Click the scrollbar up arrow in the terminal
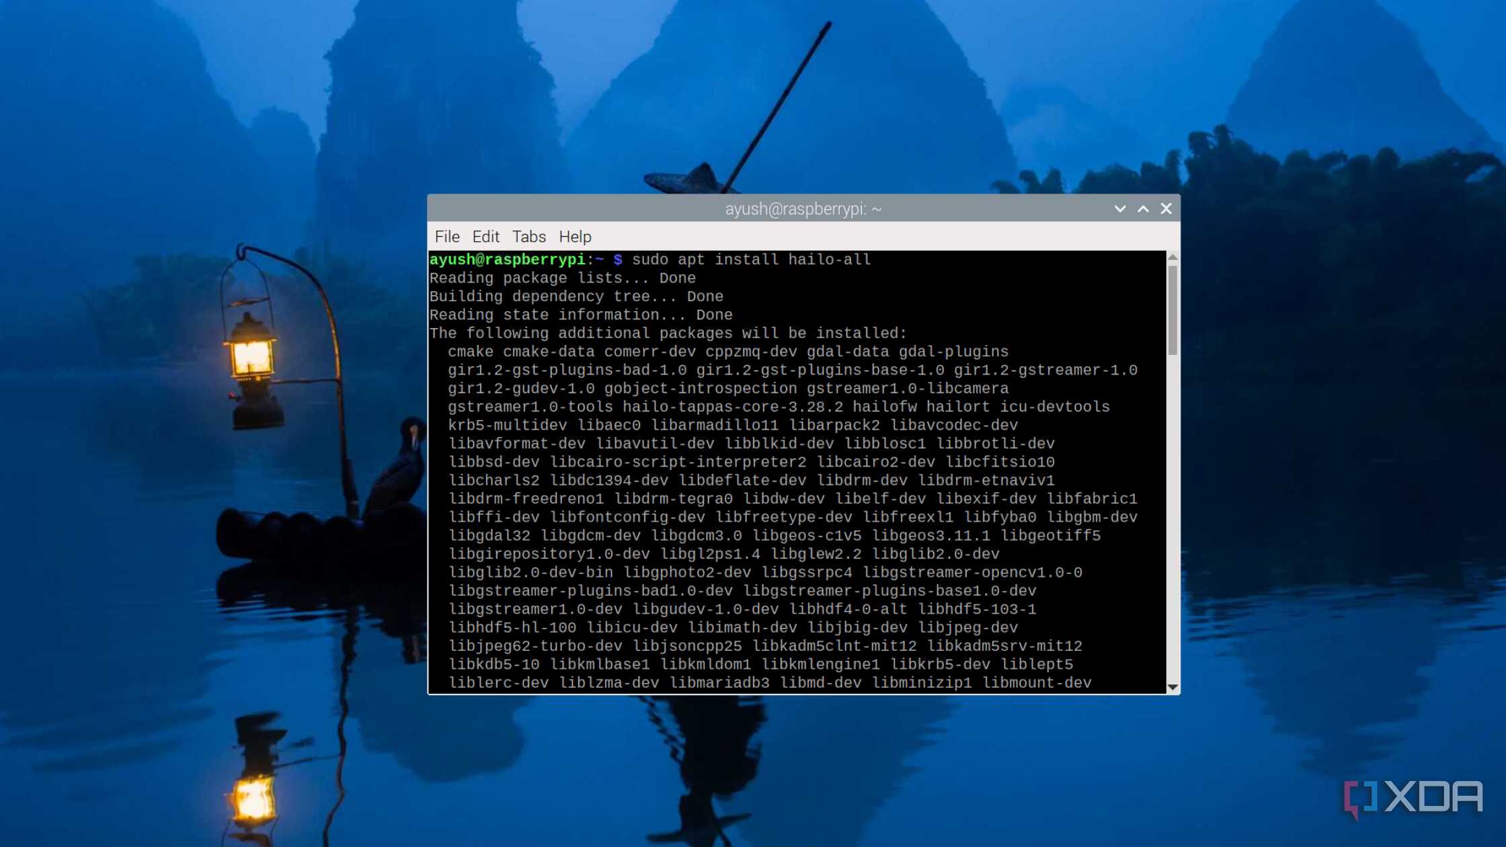This screenshot has height=847, width=1506. (1173, 257)
